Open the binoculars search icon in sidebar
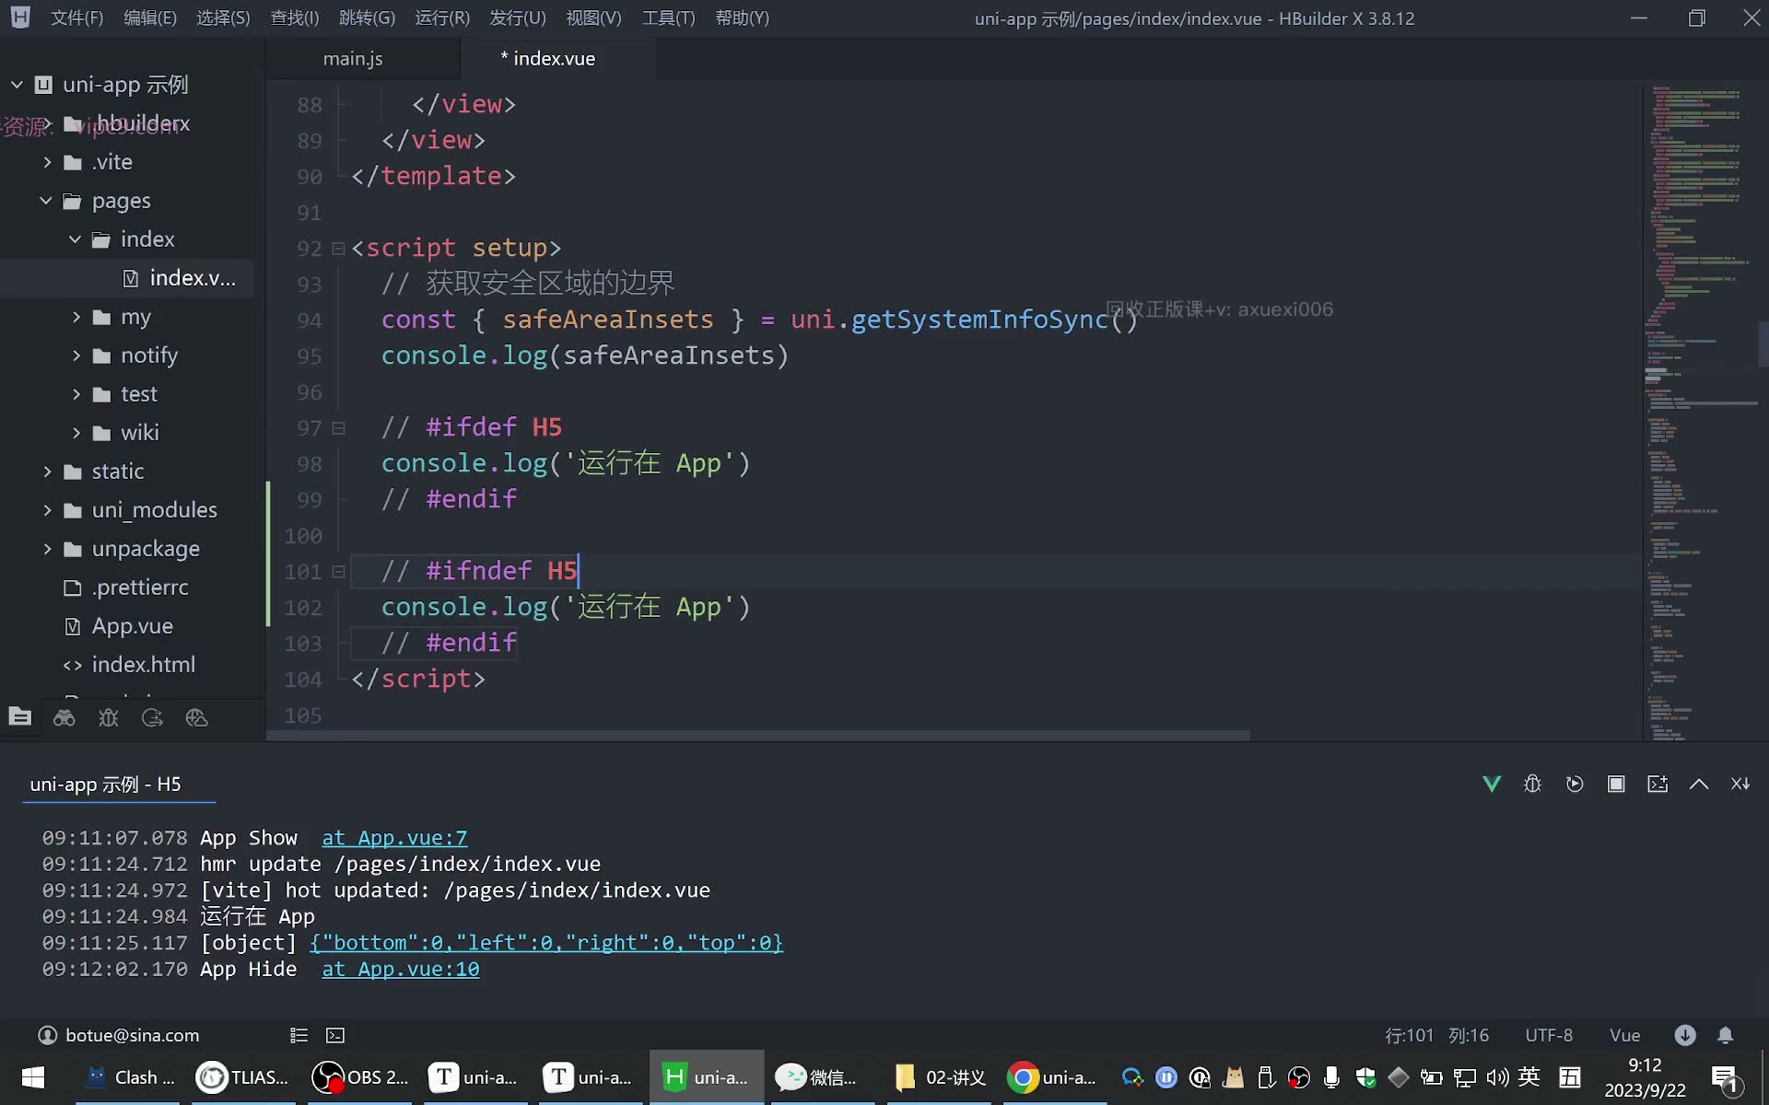The image size is (1769, 1105). 64,717
